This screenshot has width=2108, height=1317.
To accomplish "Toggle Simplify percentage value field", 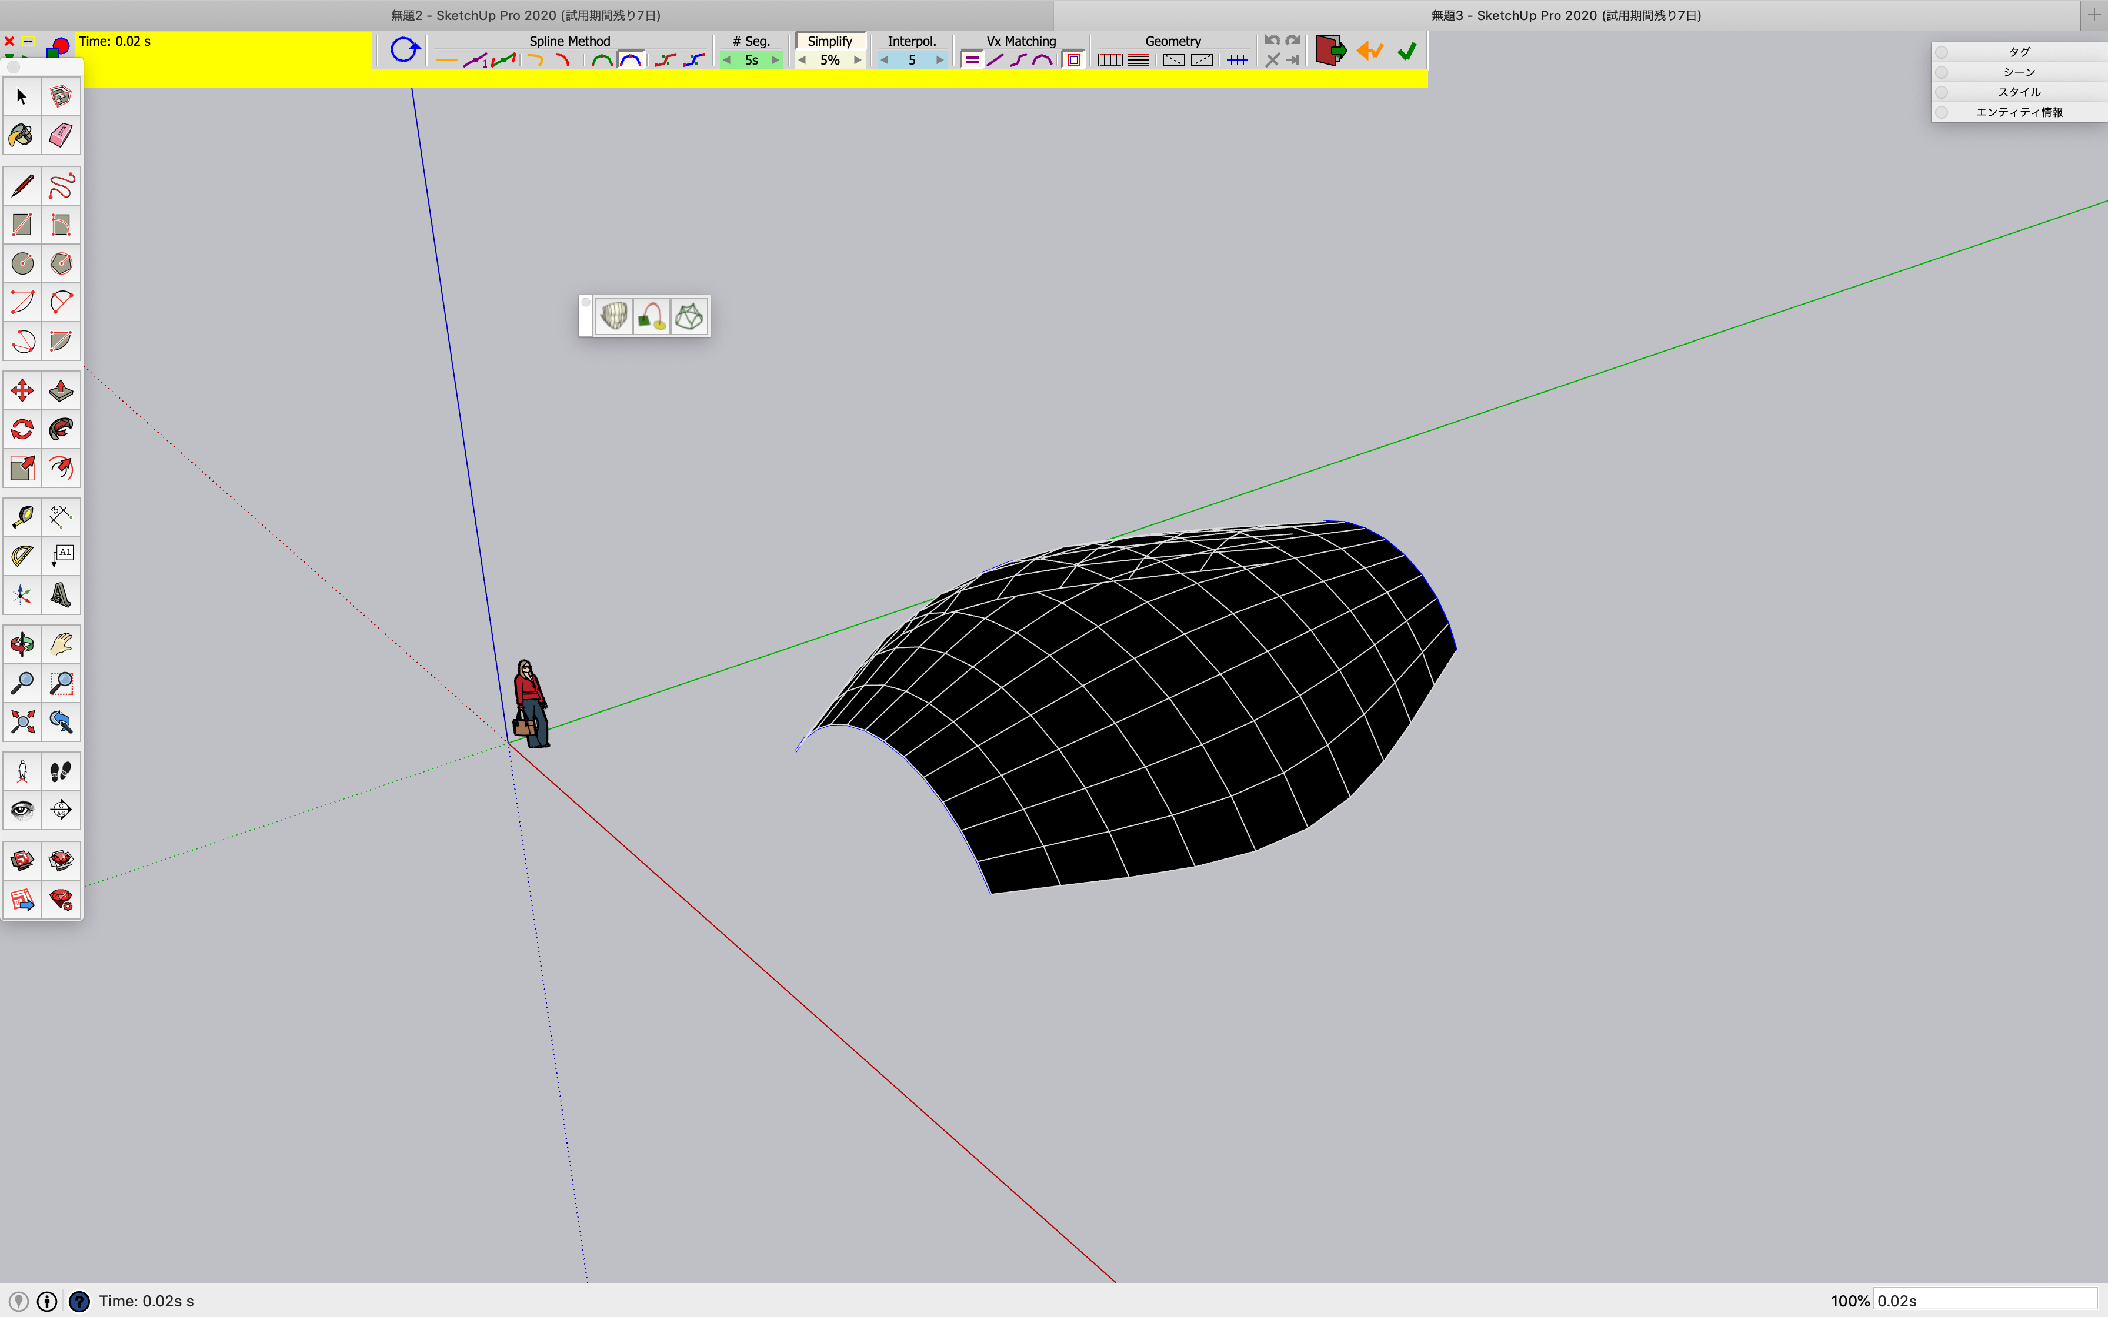I will pyautogui.click(x=830, y=59).
